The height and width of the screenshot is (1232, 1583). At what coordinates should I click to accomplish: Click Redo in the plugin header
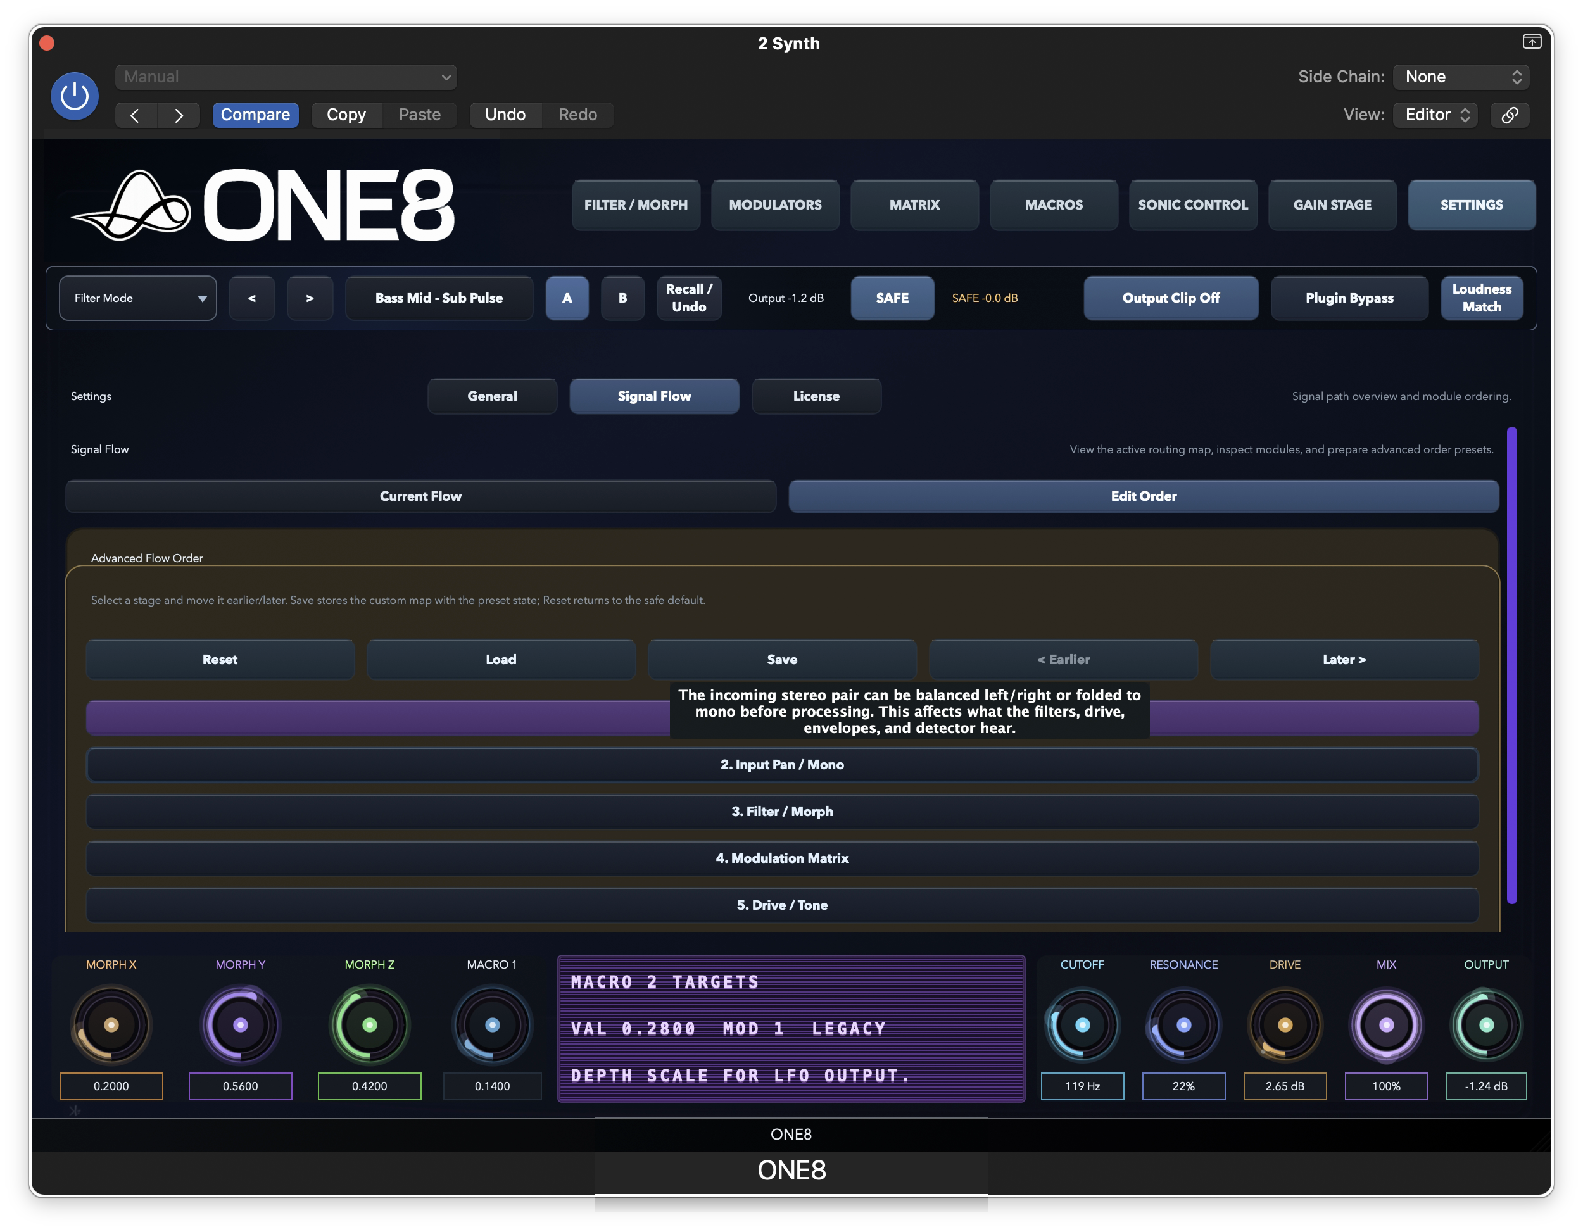tap(577, 115)
